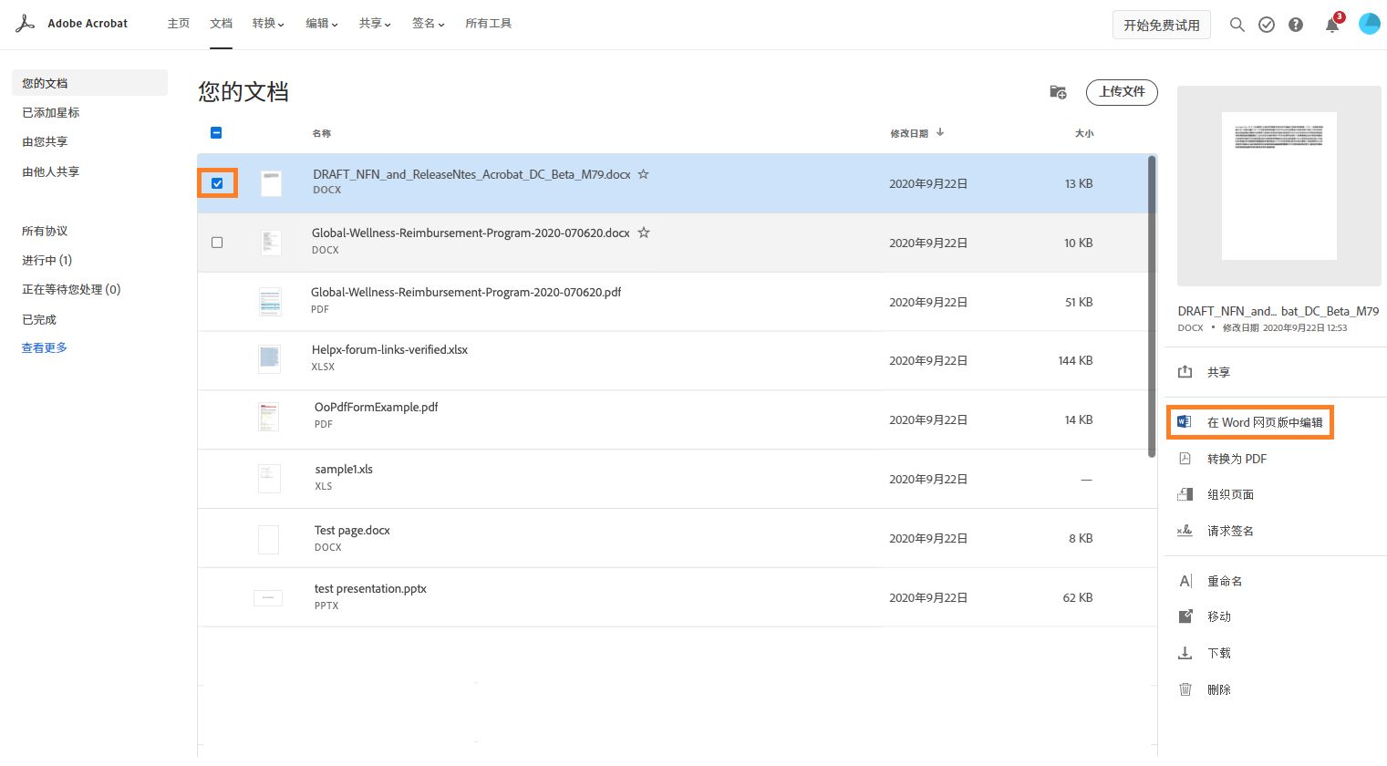
Task: Click the trash delete icon
Action: click(1185, 689)
